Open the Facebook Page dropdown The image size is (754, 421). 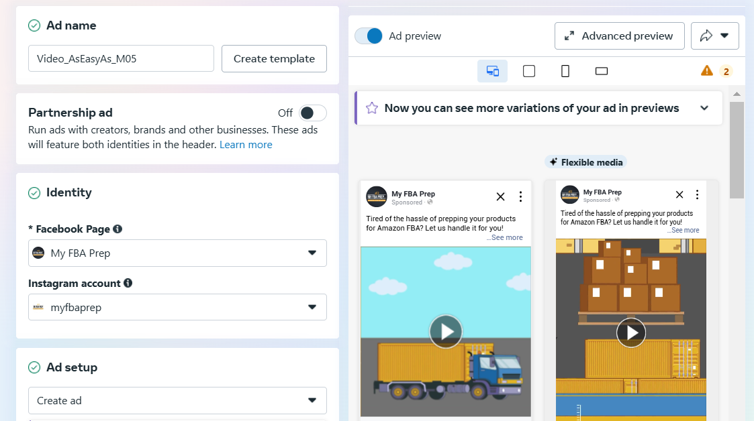click(177, 253)
